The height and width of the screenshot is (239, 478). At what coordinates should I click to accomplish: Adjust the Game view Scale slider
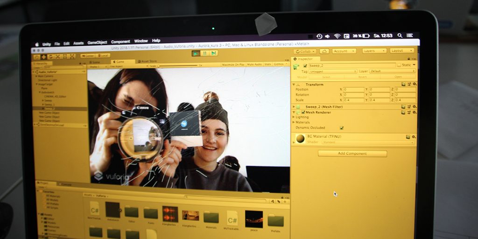coord(177,66)
